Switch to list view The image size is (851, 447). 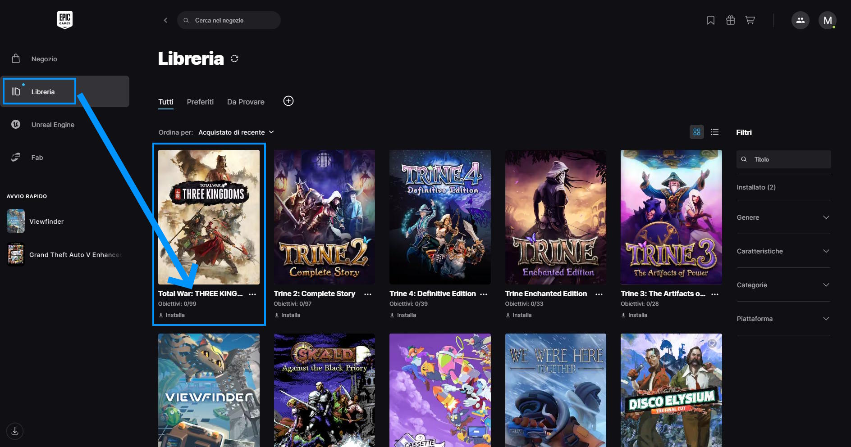coord(715,132)
